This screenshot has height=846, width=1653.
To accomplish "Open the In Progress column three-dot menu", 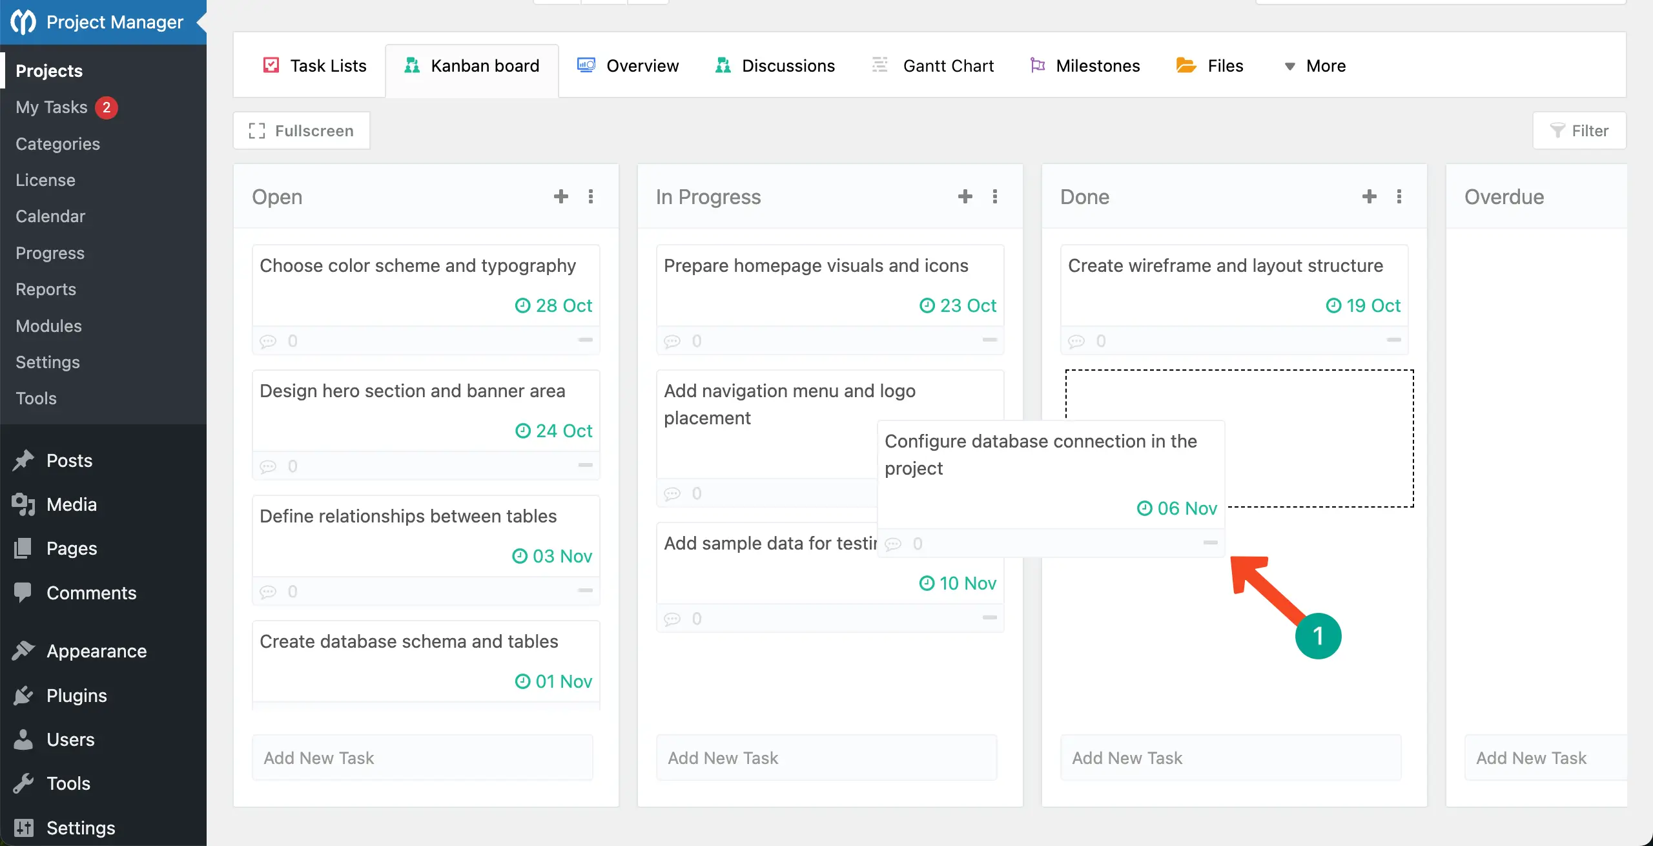I will 994,196.
